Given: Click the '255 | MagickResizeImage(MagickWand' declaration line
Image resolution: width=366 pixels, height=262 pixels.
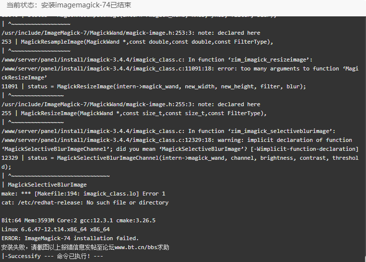Looking at the screenshot, I should tap(134, 114).
